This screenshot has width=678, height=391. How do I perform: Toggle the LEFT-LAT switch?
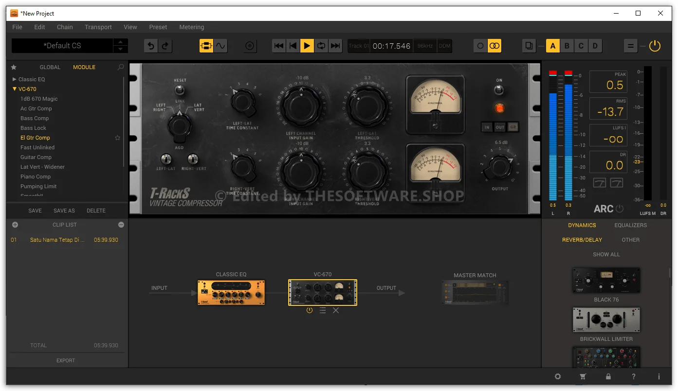pos(166,159)
